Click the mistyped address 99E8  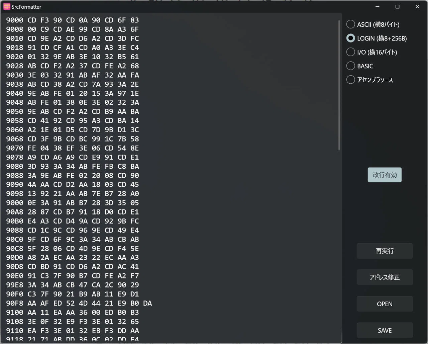click(x=15, y=285)
